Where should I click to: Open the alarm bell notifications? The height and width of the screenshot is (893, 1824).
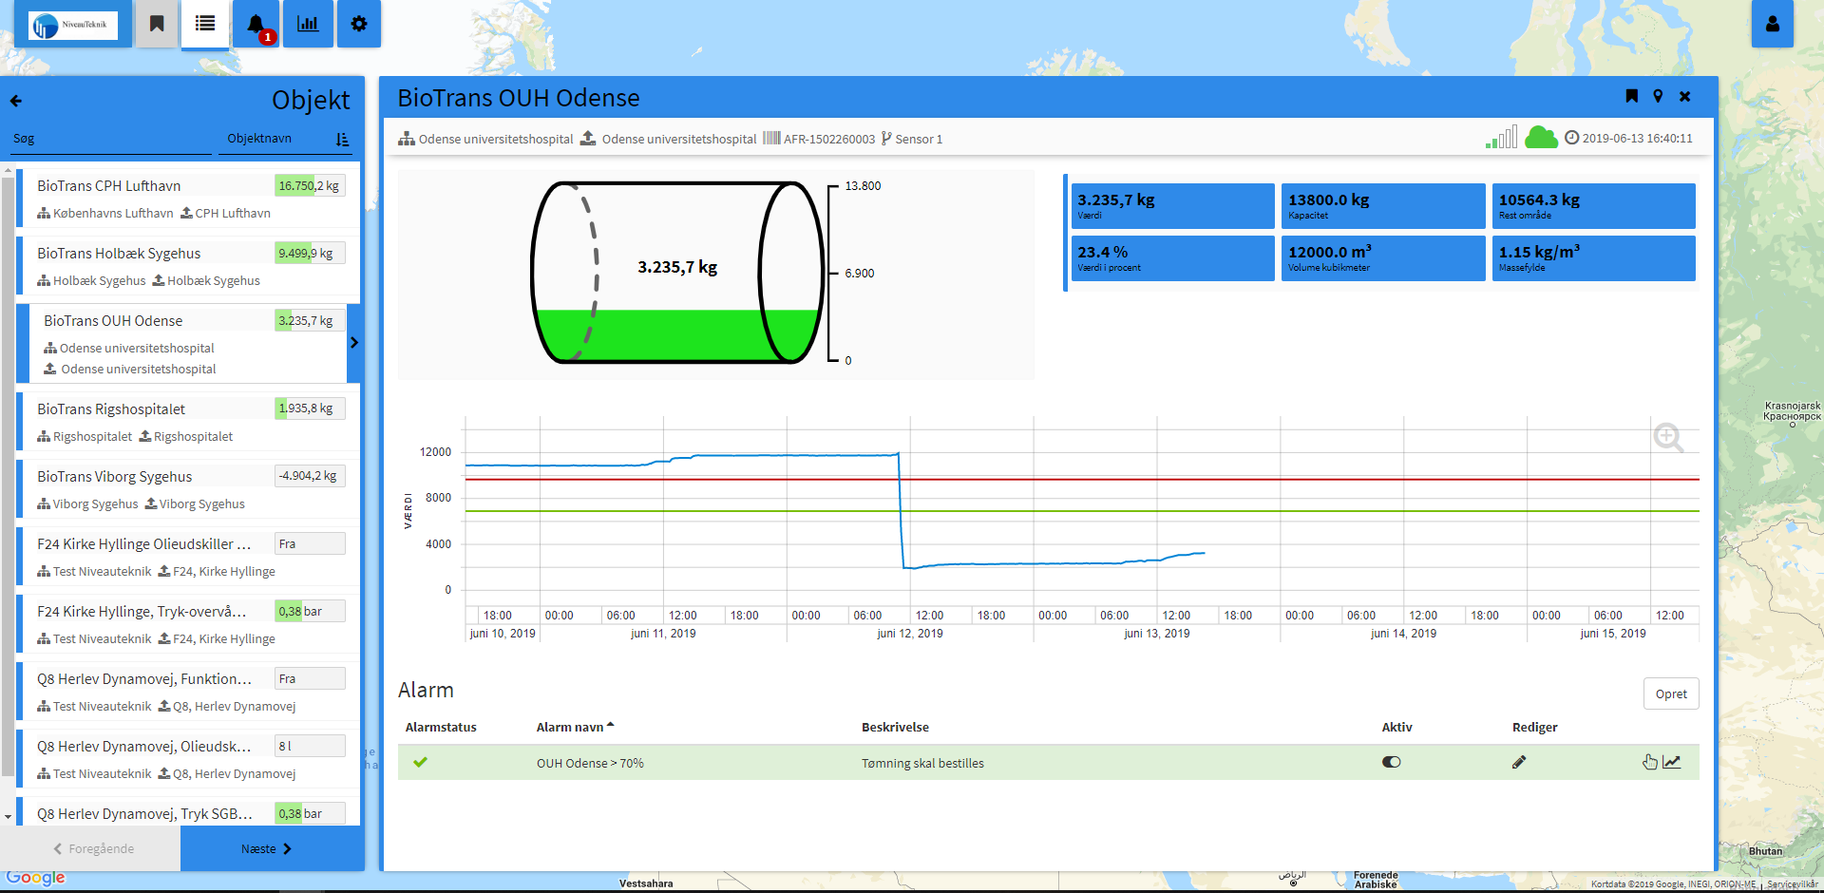tap(256, 24)
